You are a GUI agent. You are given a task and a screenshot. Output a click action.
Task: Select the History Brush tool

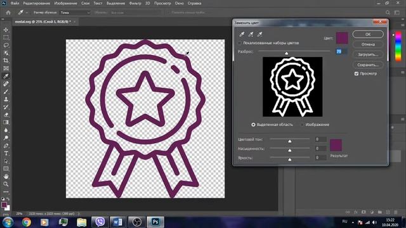[x=6, y=107]
